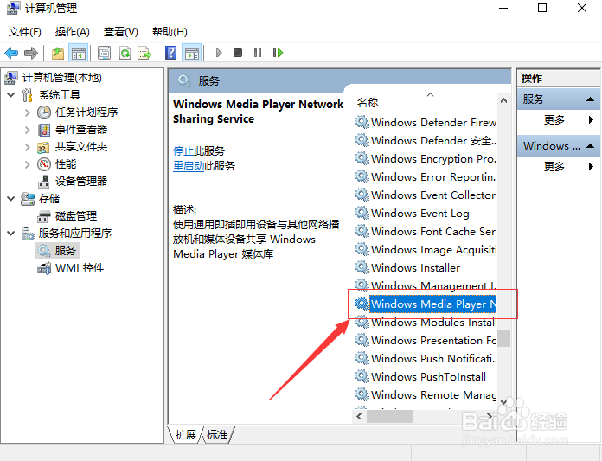Click the Pause service icon
The width and height of the screenshot is (602, 461).
[257, 53]
